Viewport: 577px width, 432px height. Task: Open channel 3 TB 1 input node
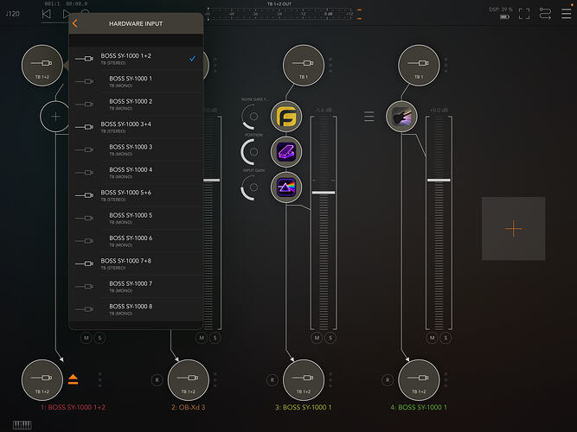(x=304, y=66)
